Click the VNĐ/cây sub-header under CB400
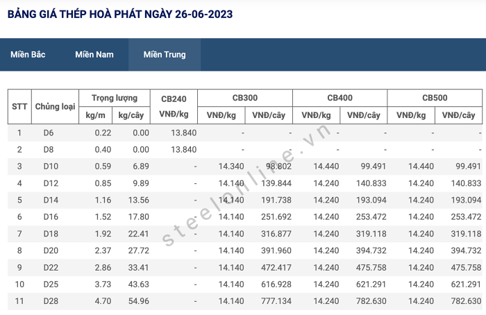The image size is (486, 315). [364, 115]
